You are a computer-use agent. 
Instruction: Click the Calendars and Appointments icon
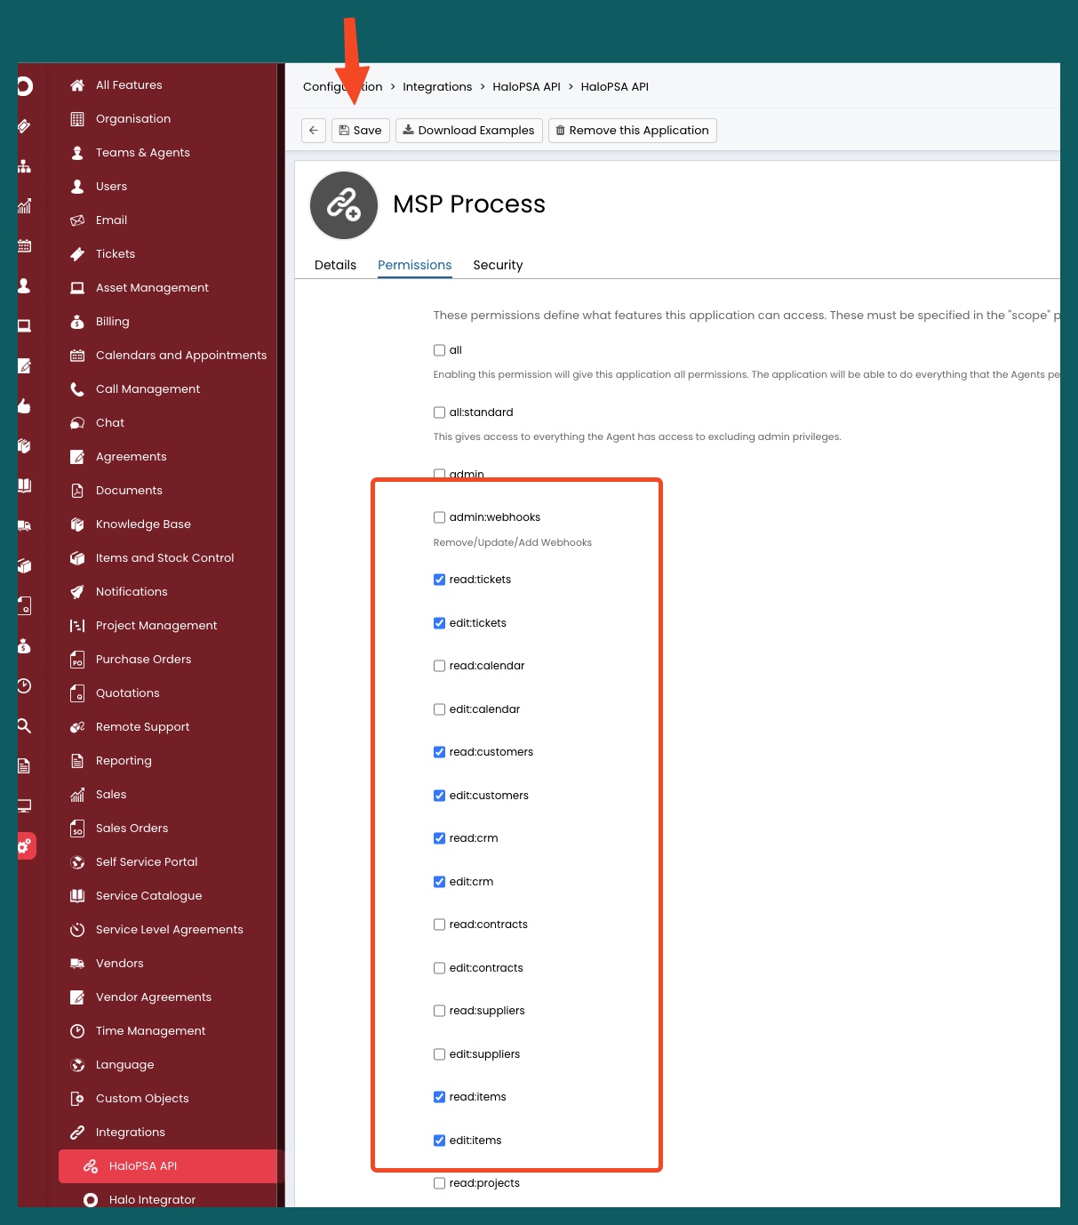pos(77,356)
